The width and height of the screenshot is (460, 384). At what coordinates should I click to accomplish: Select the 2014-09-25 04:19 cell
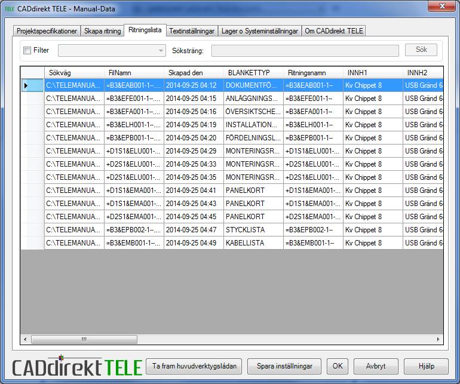pos(194,125)
